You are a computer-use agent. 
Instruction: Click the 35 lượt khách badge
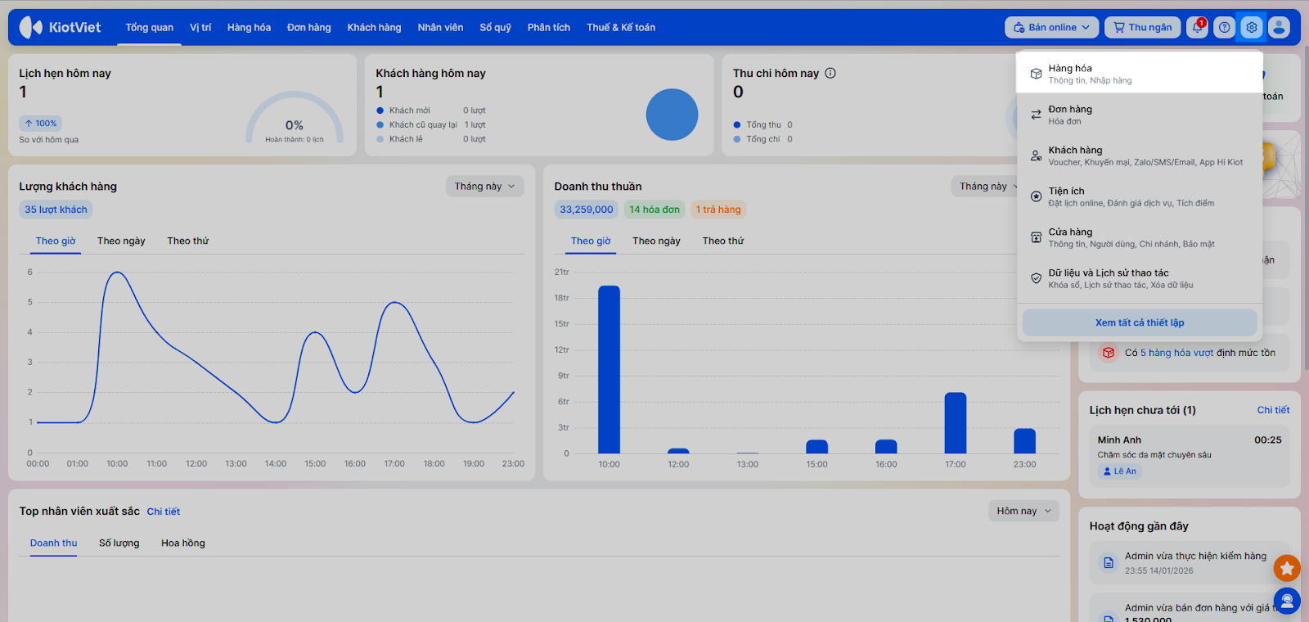[56, 210]
